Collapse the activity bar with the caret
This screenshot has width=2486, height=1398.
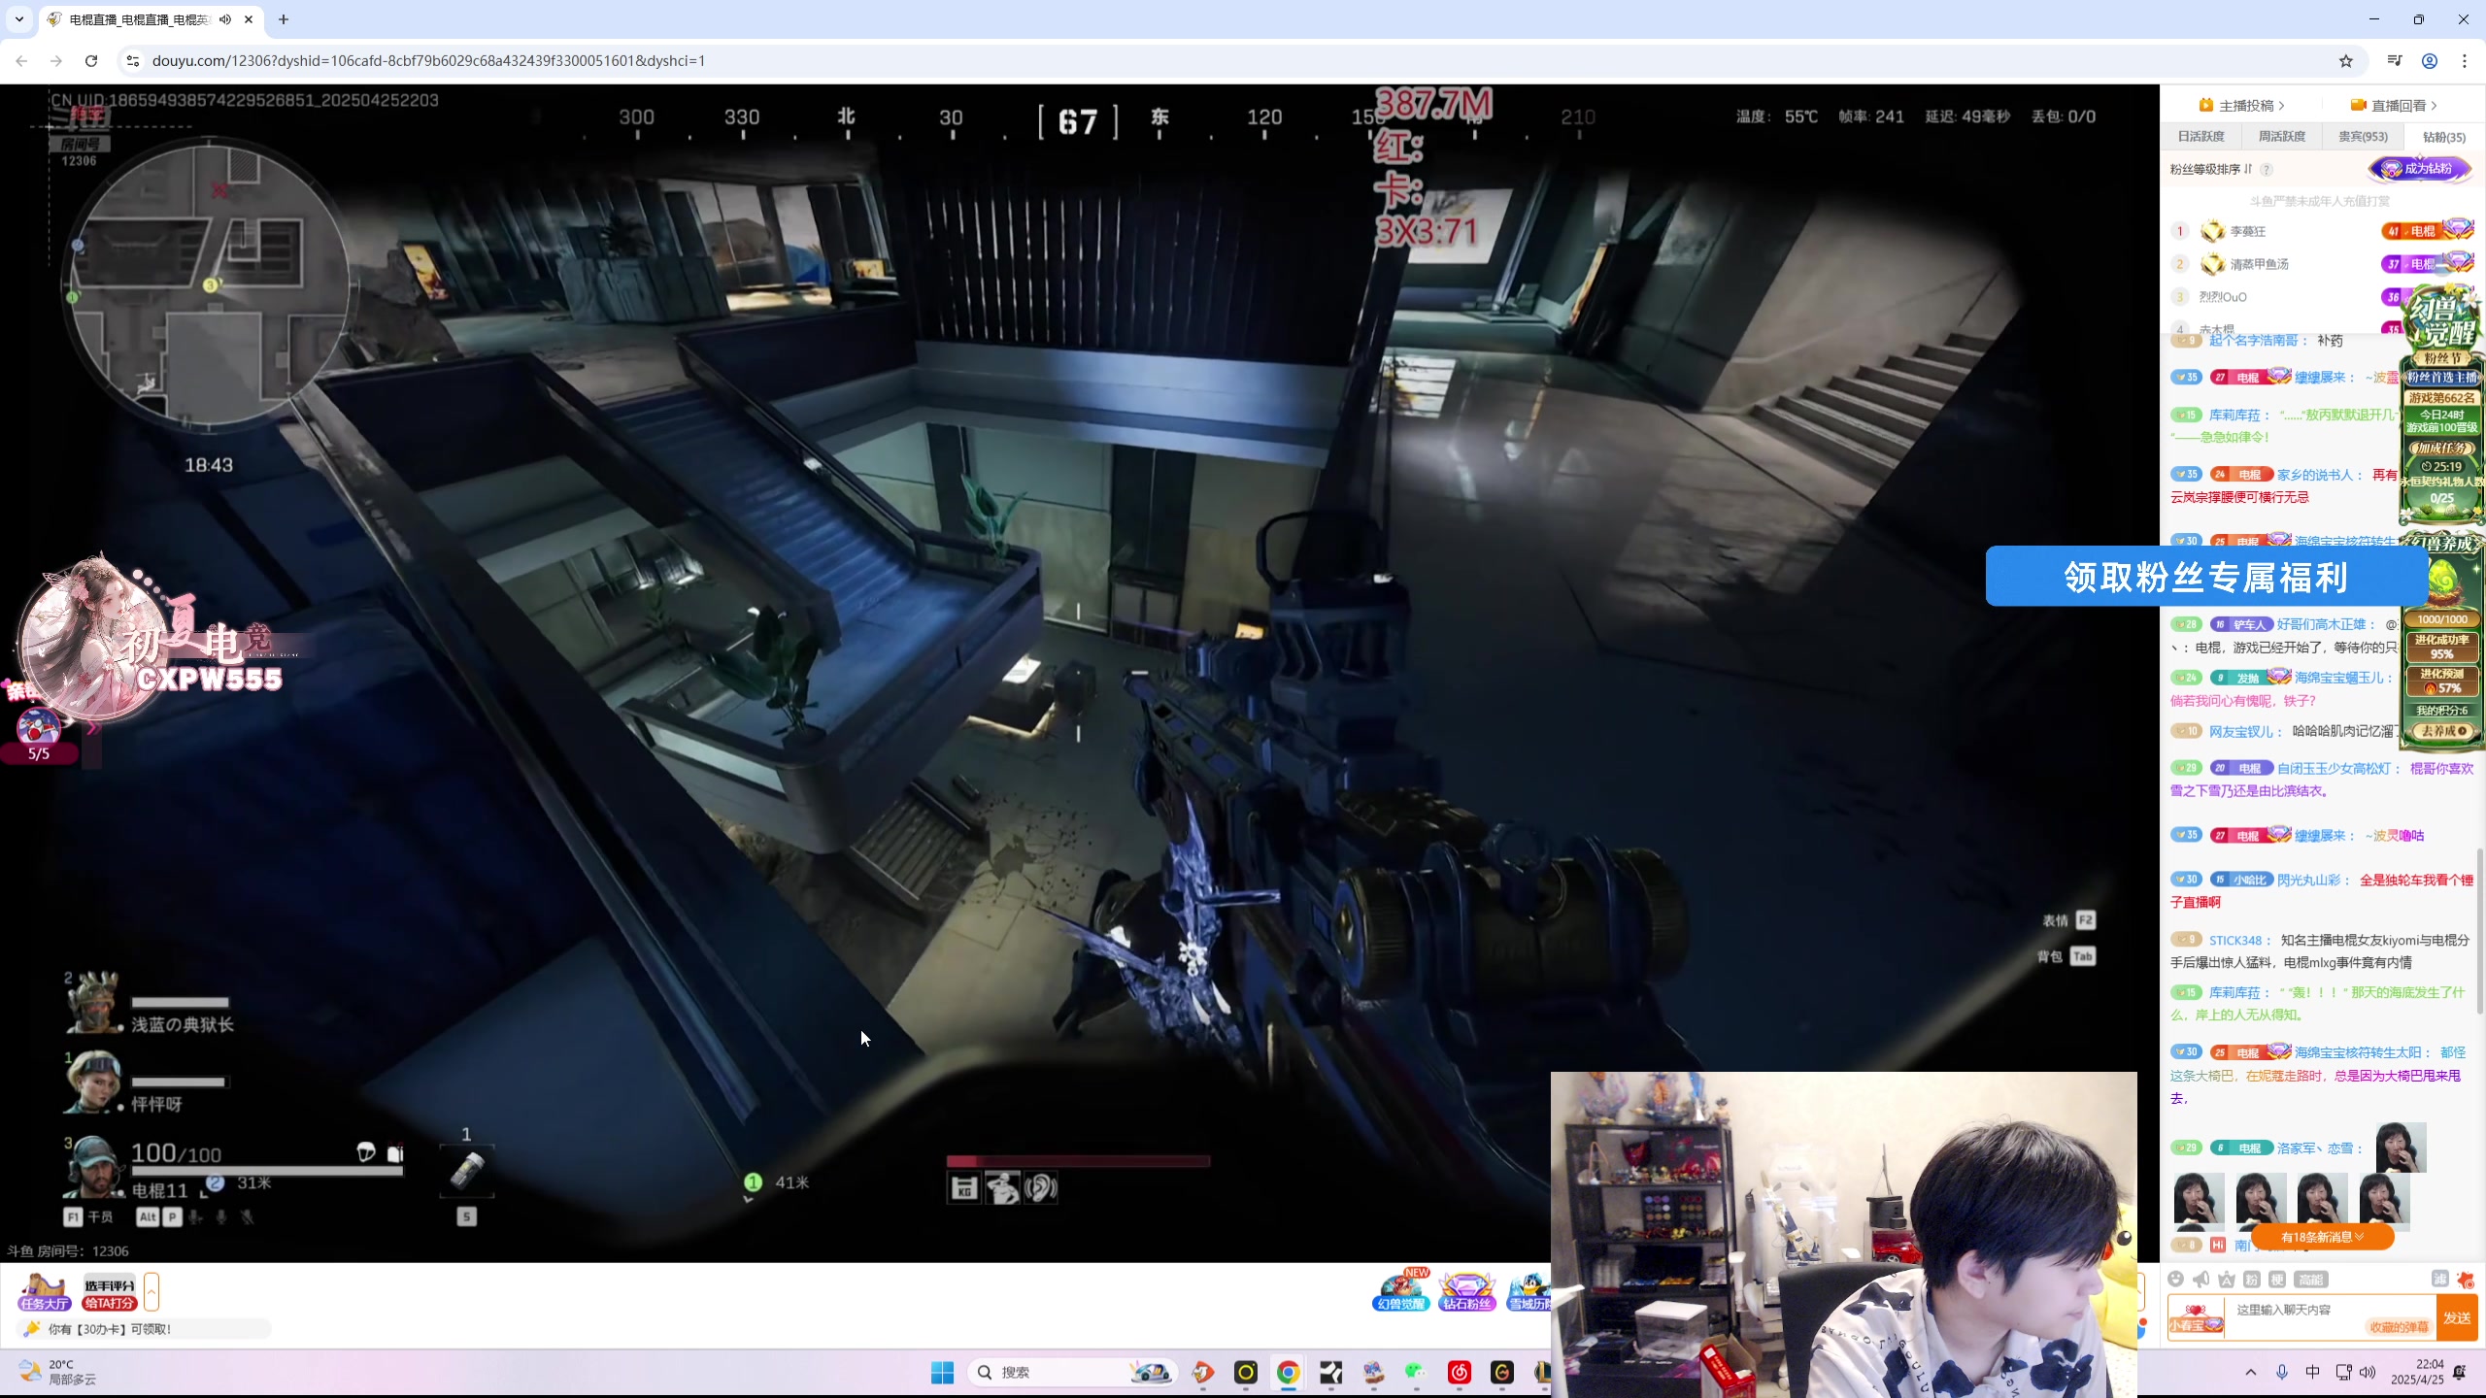pos(151,1292)
